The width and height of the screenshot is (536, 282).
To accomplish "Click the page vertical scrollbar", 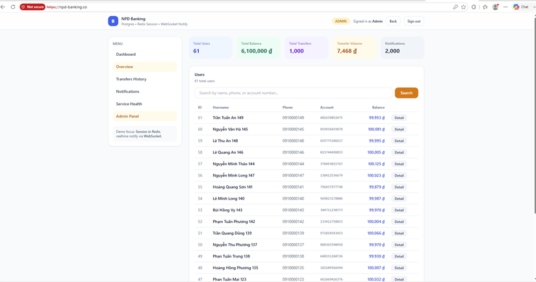I will pos(534,114).
